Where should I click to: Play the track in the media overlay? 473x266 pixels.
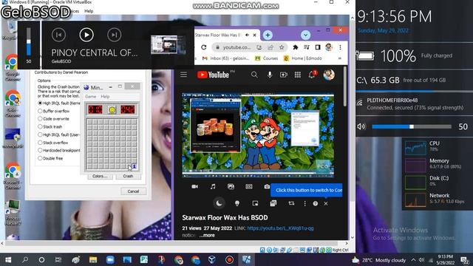(86, 35)
